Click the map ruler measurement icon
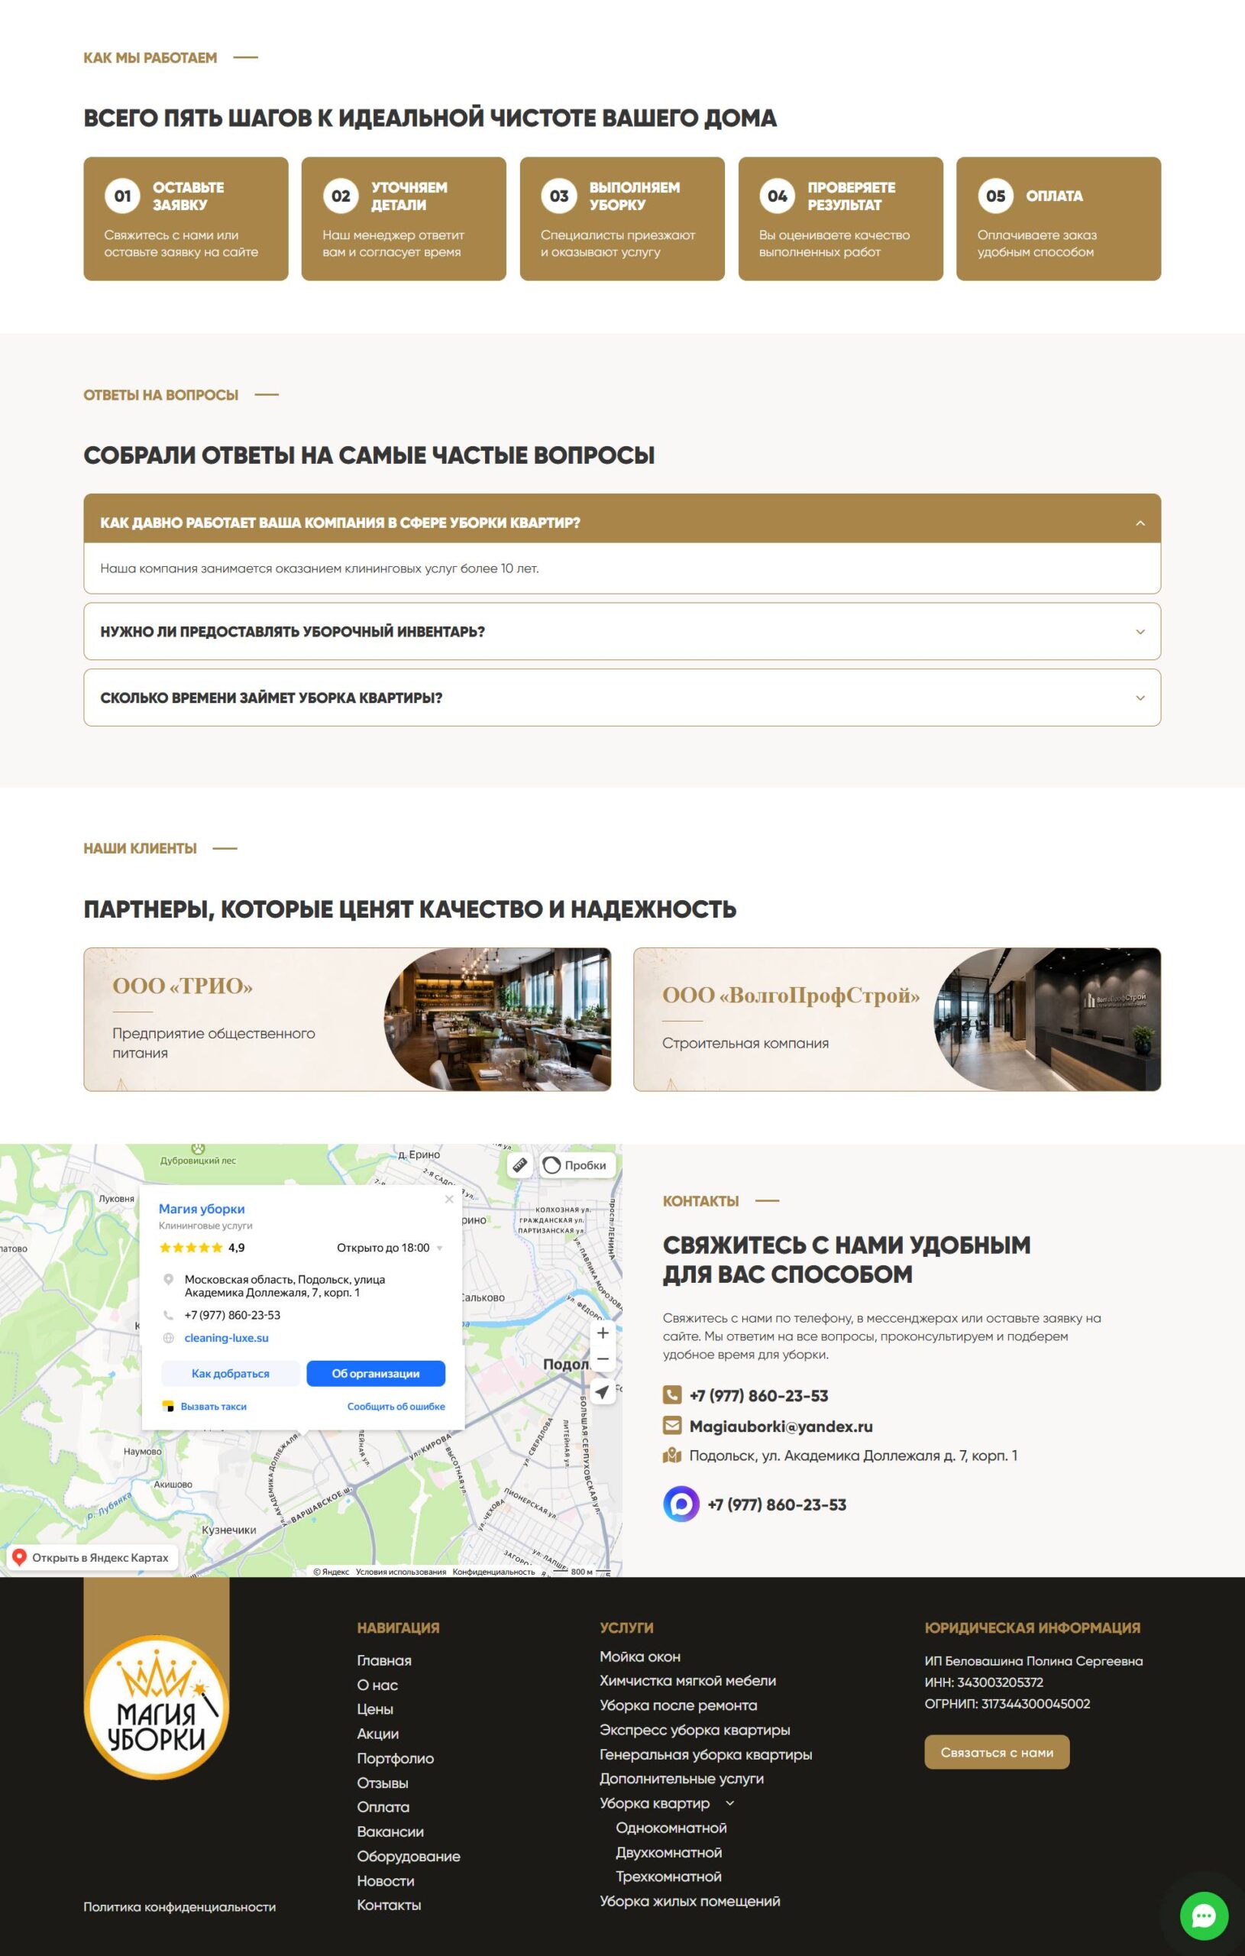 coord(519,1165)
